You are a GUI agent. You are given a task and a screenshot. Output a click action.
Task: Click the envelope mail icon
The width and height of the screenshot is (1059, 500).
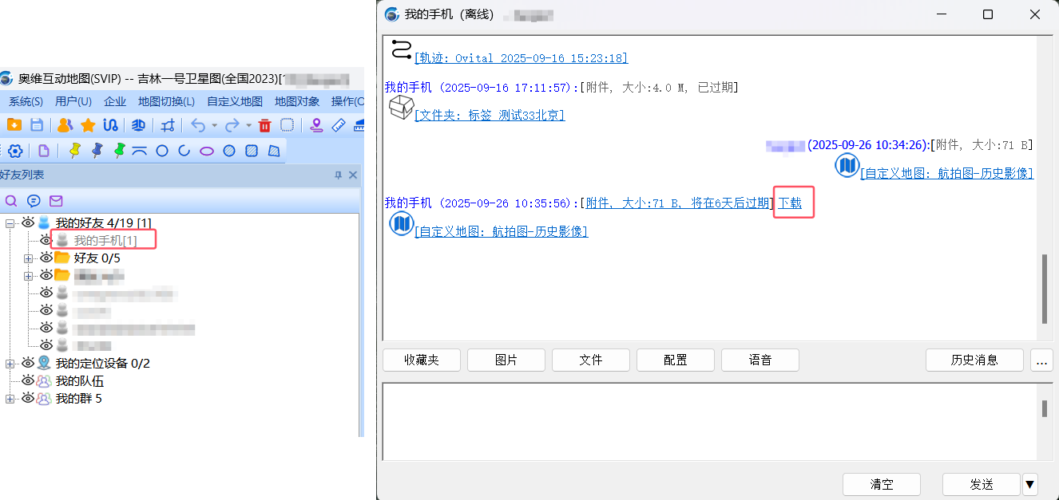click(x=56, y=201)
